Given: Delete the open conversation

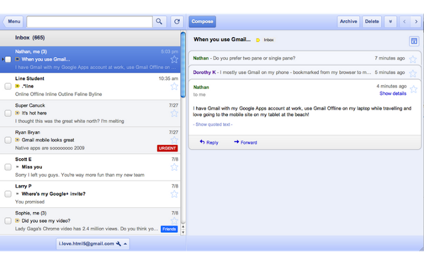Looking at the screenshot, I should tap(372, 22).
